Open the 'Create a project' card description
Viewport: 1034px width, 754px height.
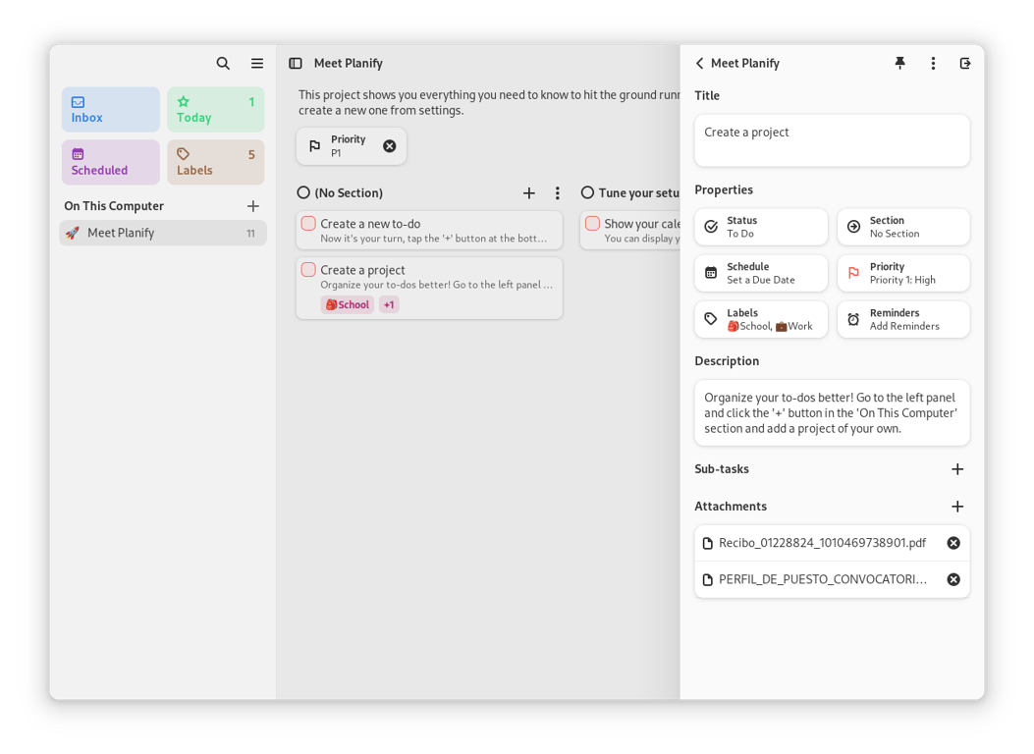437,285
